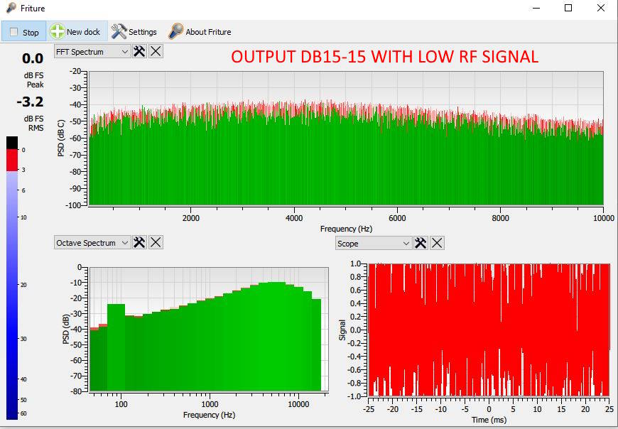This screenshot has height=429, width=618.
Task: Click the green plus New dock icon
Action: click(57, 31)
